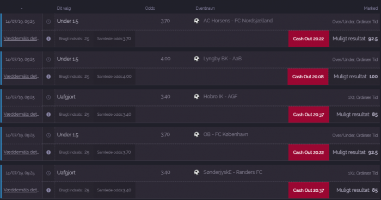
Task: Click the football icon beside OB - FC København
Action: point(196,134)
